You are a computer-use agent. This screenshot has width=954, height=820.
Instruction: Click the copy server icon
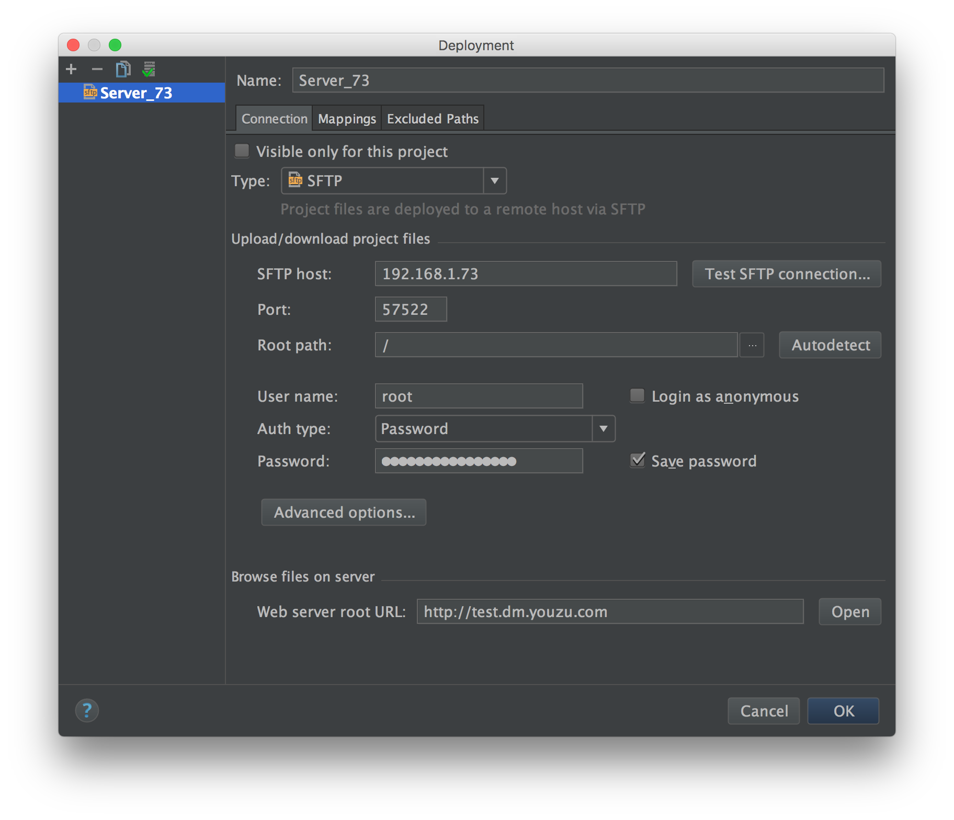[123, 69]
